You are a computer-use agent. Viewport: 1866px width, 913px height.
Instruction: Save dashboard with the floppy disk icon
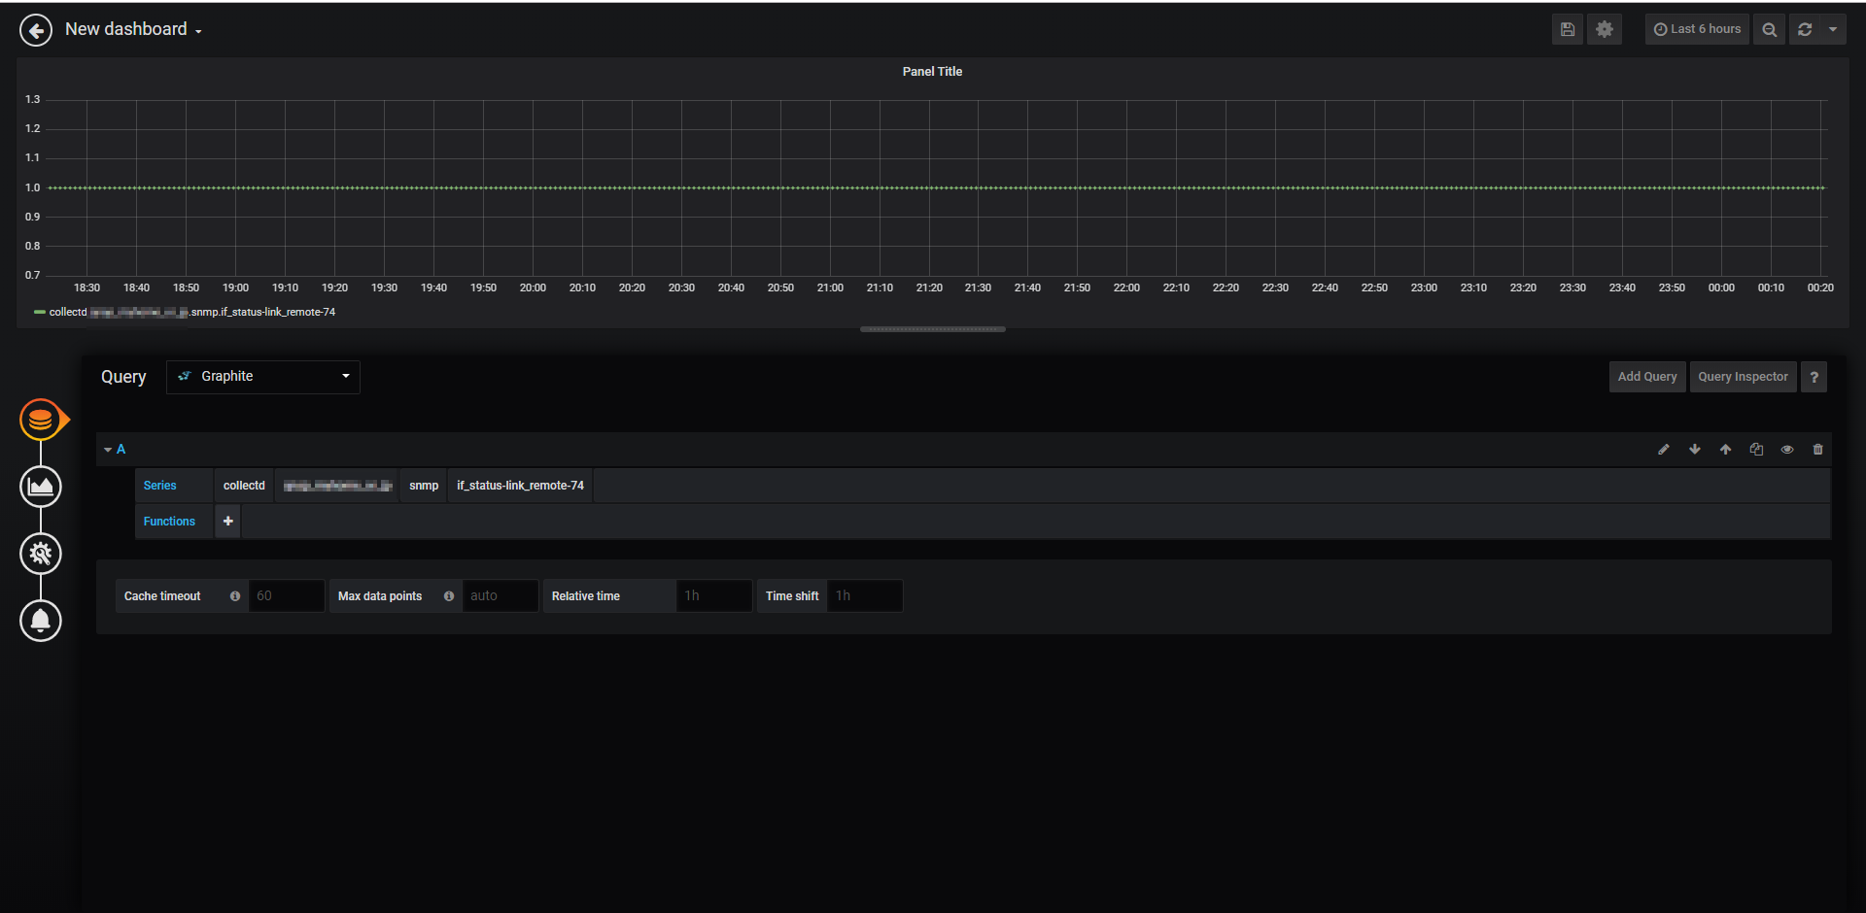pos(1567,29)
